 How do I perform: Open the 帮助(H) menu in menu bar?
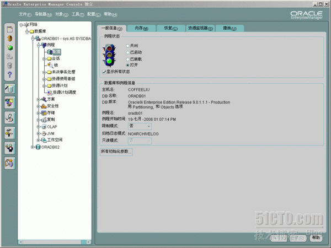pyautogui.click(x=110, y=14)
